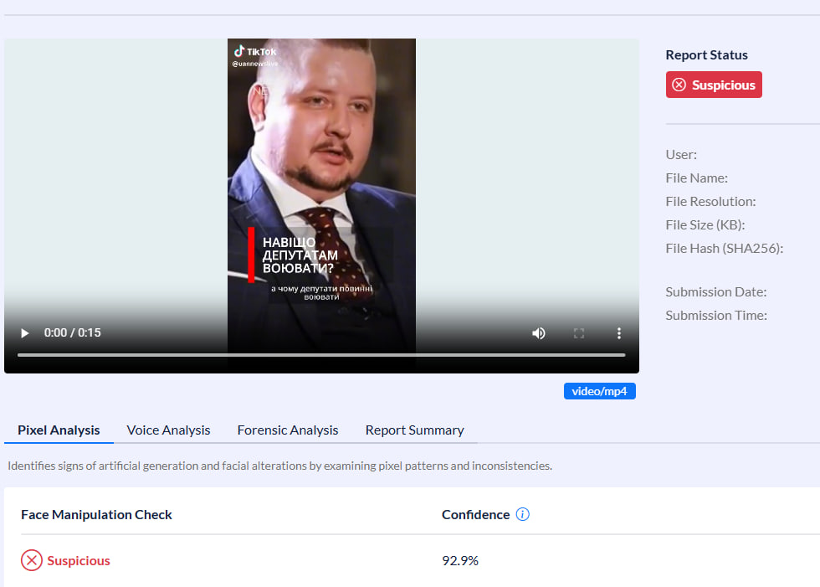Go to the Report Summary tab
Image resolution: width=820 pixels, height=587 pixels.
click(414, 430)
